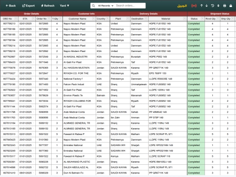Click the Back button
The height and width of the screenshot is (177, 236).
tap(10, 6)
